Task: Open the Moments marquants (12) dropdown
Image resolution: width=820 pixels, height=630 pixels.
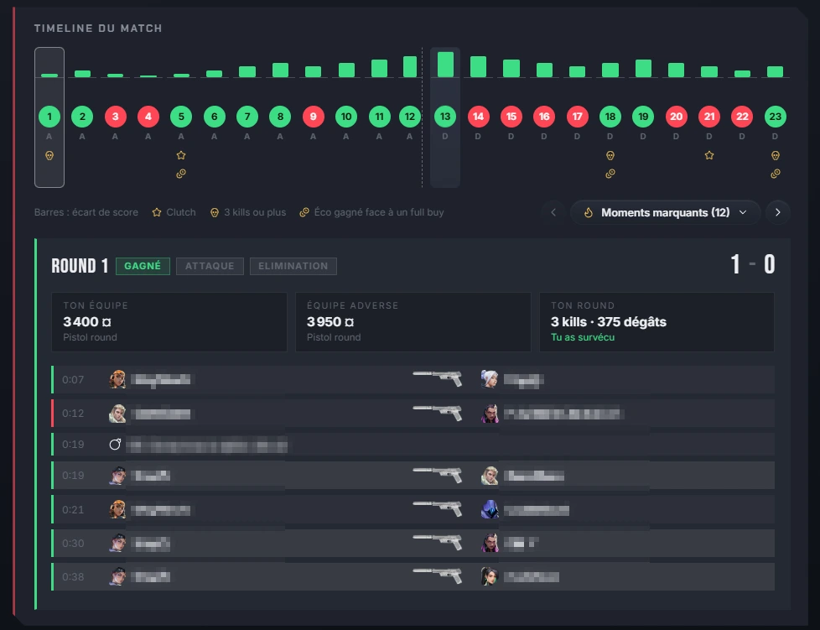Action: [x=665, y=212]
